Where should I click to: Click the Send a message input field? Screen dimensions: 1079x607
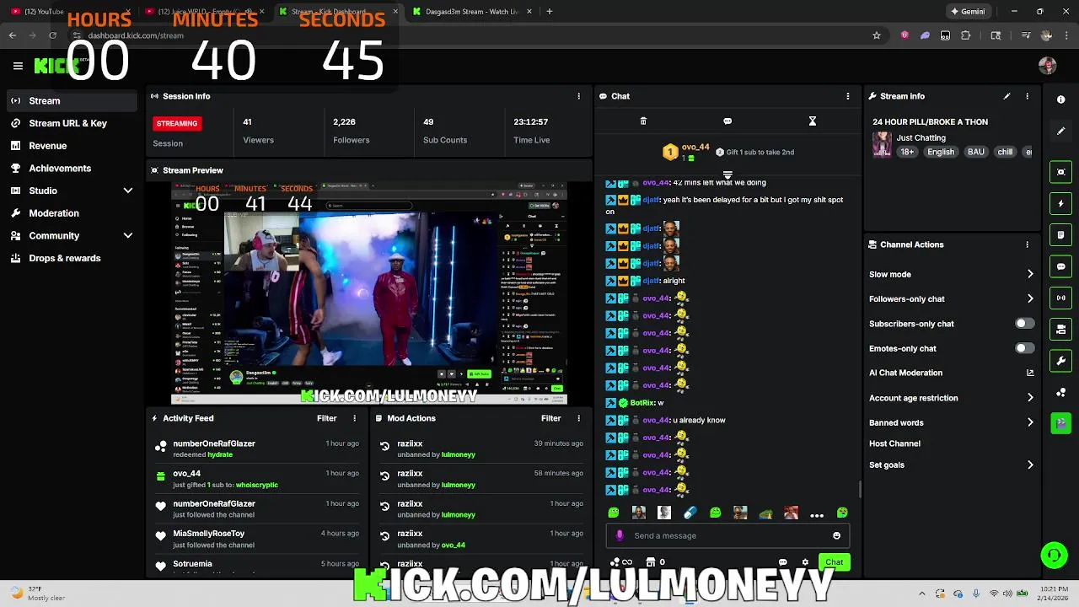tap(727, 535)
